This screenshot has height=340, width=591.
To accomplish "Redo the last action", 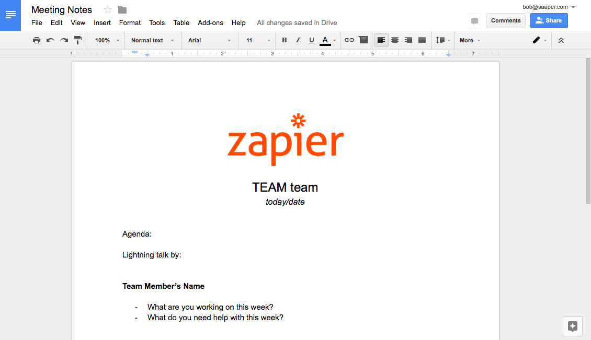I will tap(64, 40).
